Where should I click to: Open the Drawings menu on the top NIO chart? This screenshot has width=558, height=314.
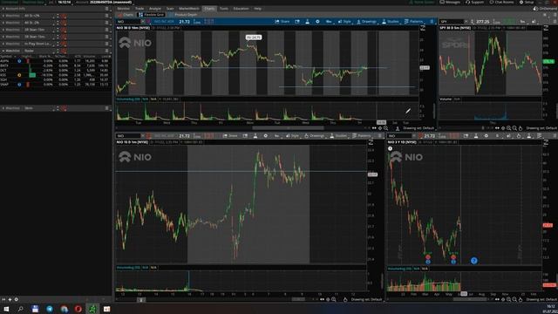pos(366,22)
